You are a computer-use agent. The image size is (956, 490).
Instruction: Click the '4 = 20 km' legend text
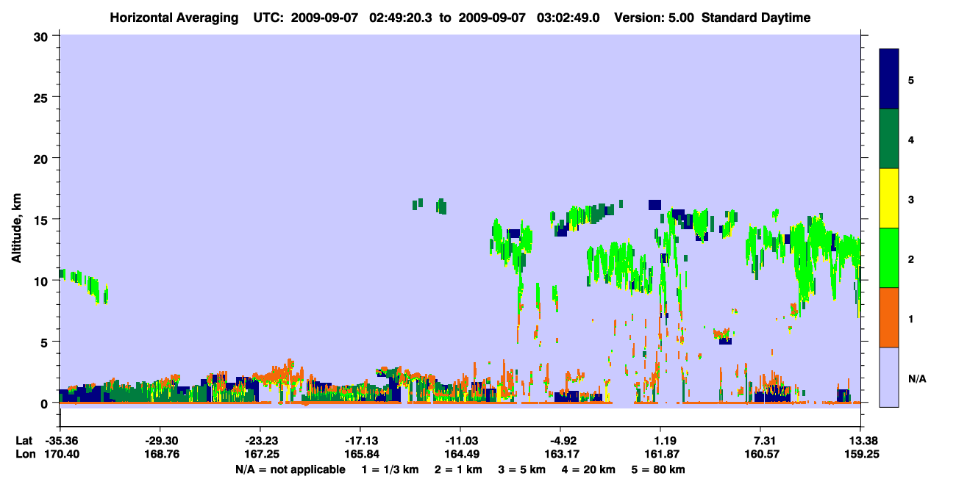(x=590, y=469)
